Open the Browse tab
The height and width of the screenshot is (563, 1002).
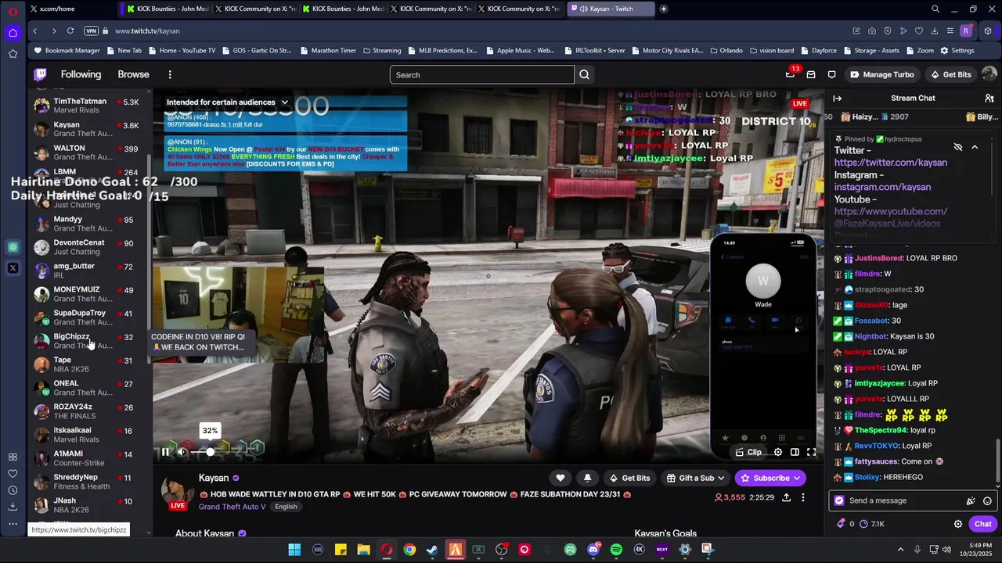coord(133,74)
